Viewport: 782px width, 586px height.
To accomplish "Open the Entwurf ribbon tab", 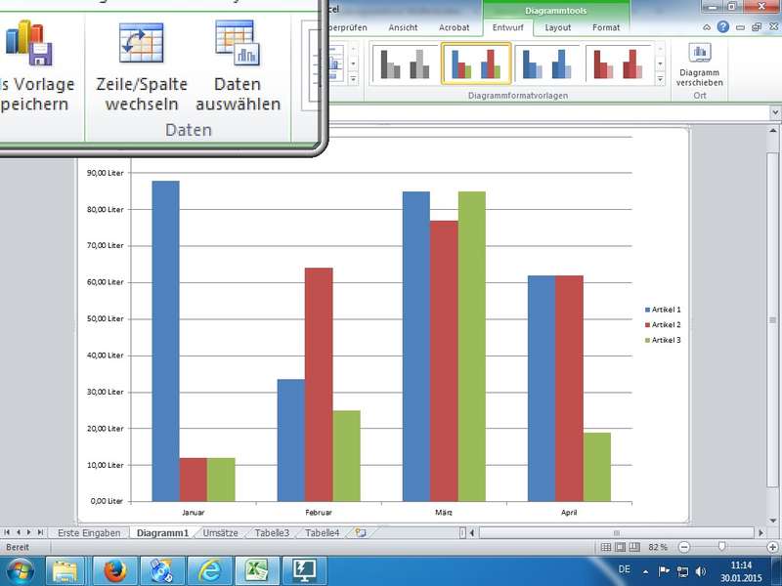I will [x=507, y=27].
